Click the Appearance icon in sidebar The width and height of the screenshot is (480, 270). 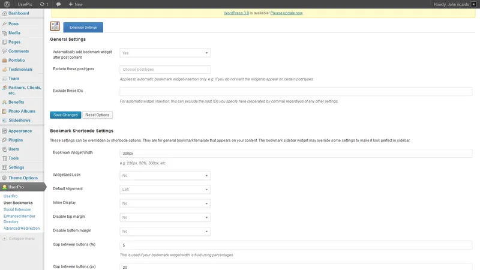(4, 131)
